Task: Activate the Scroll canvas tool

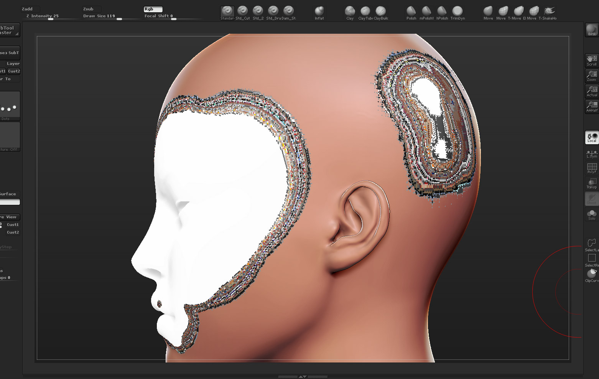Action: pos(592,60)
